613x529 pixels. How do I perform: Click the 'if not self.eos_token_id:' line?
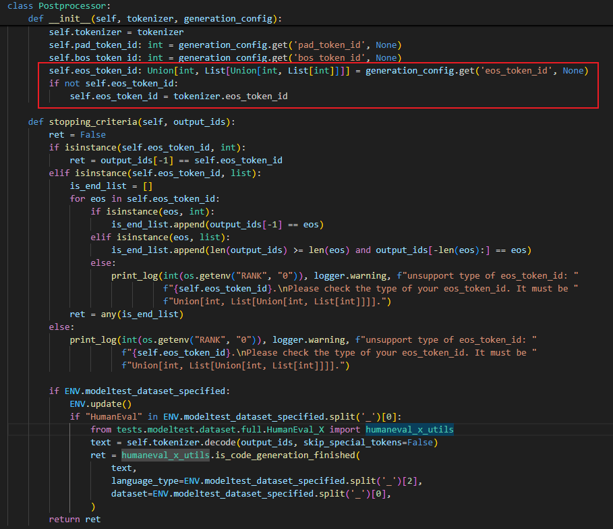(113, 84)
